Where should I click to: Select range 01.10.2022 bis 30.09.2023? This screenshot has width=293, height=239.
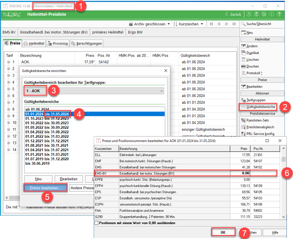[47, 123]
